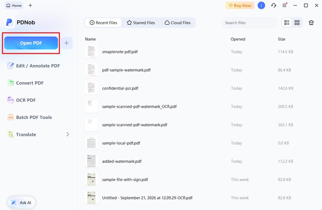The height and width of the screenshot is (210, 322).
Task: Open the Ask AI assistant
Action: (x=21, y=203)
